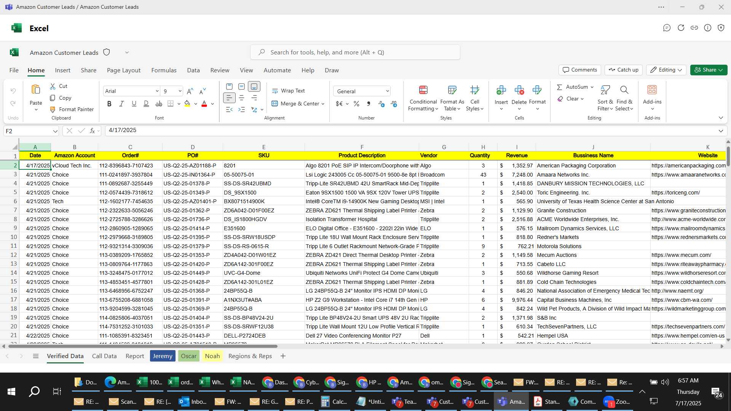This screenshot has width=731, height=411.
Task: Click the green Share button
Action: tap(709, 70)
